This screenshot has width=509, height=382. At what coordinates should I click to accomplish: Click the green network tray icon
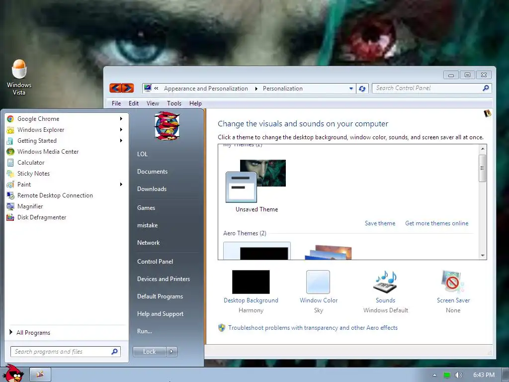tap(447, 375)
